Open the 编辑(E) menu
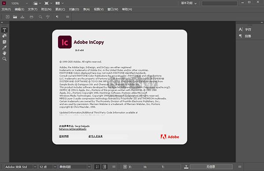 click(x=19, y=9)
